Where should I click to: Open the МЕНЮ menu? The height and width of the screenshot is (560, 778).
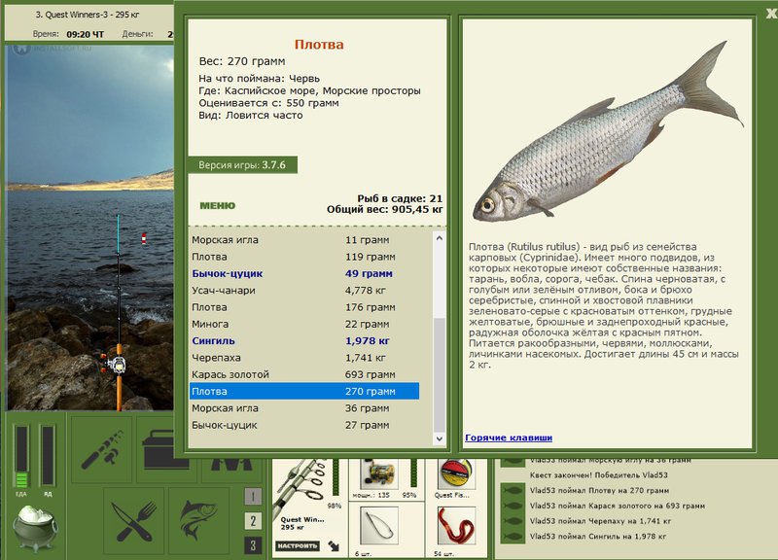click(x=217, y=205)
